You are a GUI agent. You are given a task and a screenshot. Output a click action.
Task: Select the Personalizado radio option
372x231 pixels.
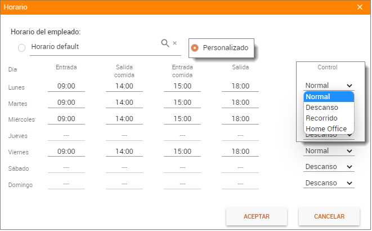195,48
